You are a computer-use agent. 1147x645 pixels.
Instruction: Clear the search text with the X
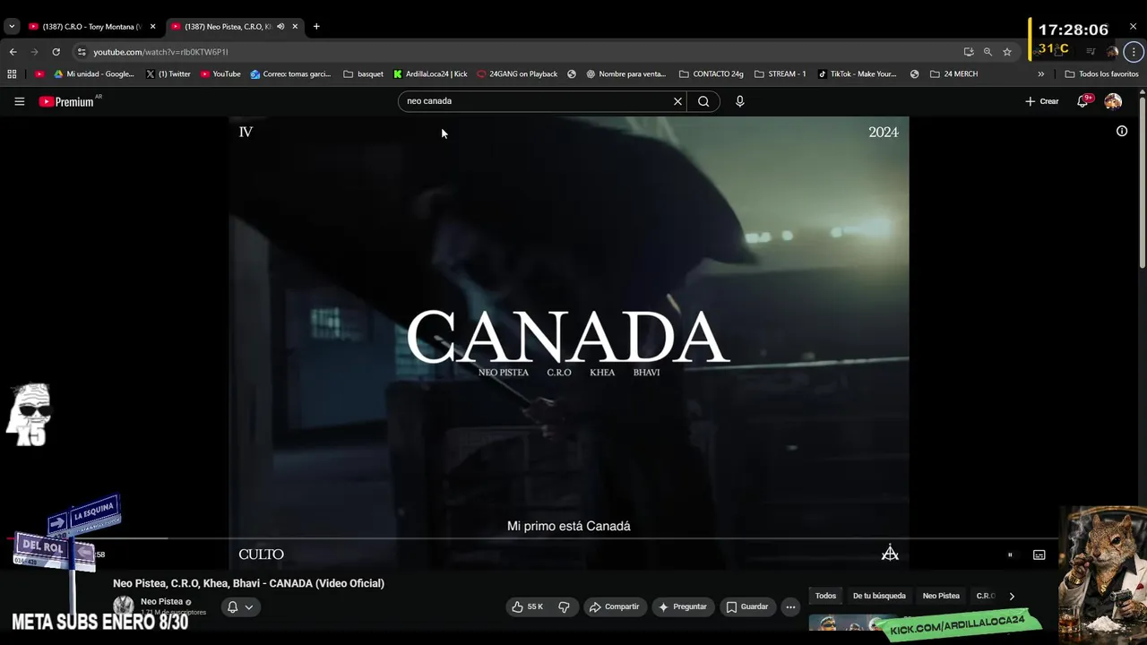click(x=677, y=101)
